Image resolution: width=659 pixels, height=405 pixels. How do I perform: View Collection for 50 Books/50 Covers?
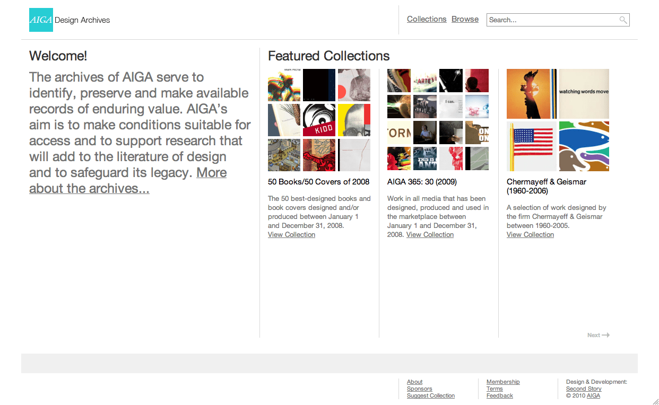click(x=291, y=235)
